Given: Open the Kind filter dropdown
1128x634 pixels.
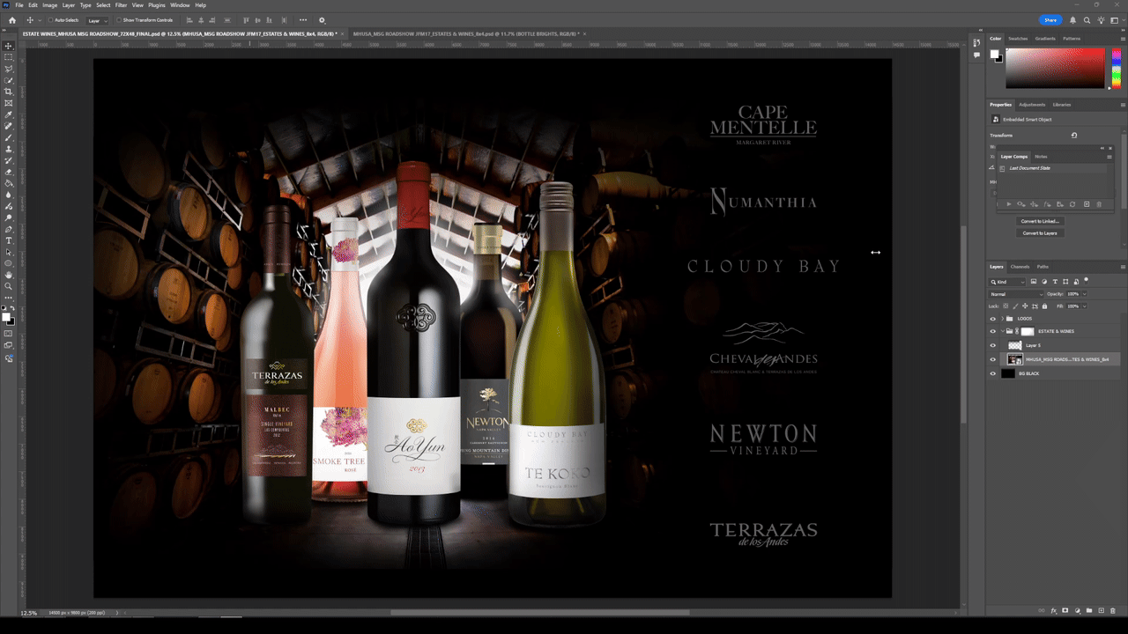Looking at the screenshot, I should pos(1008,282).
